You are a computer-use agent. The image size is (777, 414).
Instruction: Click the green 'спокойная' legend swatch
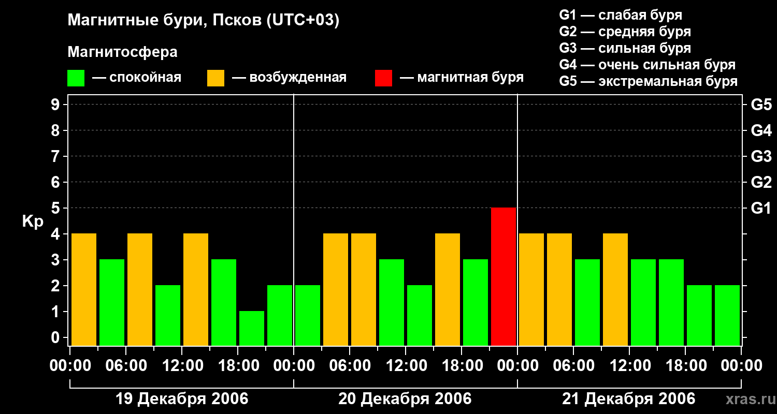[x=76, y=78]
